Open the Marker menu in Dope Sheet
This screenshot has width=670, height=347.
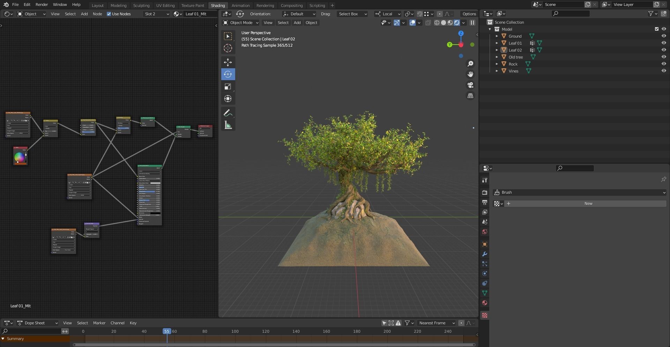click(99, 323)
